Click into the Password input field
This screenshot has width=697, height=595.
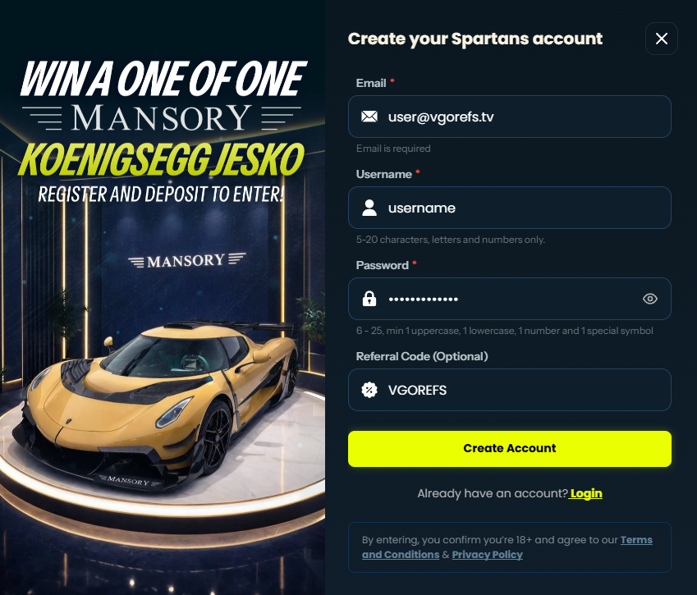(x=510, y=299)
